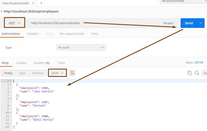The width and height of the screenshot is (207, 131).
Task: Close the localhost:2542 request tab
Action: 33,3
